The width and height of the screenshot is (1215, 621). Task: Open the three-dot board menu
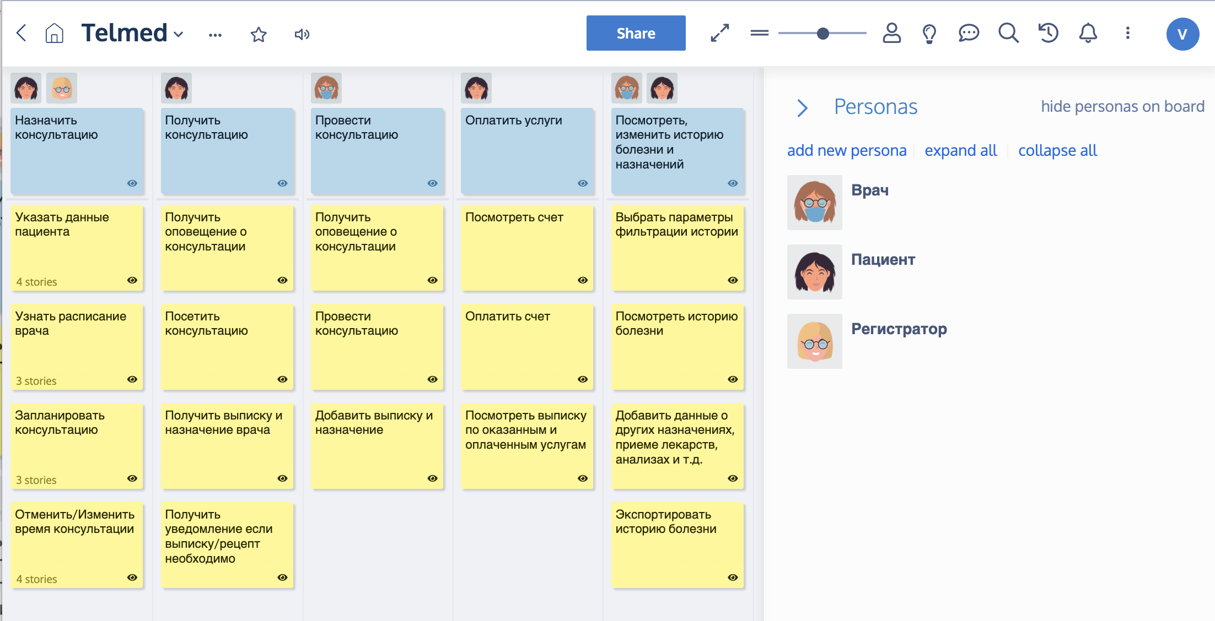tap(215, 35)
